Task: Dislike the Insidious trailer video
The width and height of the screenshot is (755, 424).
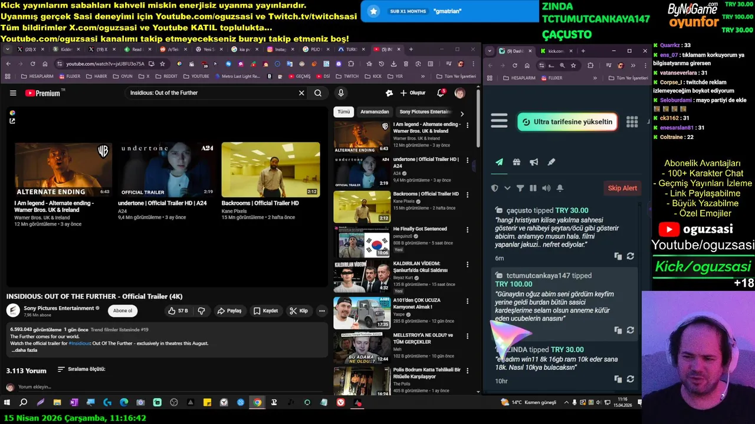Action: 201,311
